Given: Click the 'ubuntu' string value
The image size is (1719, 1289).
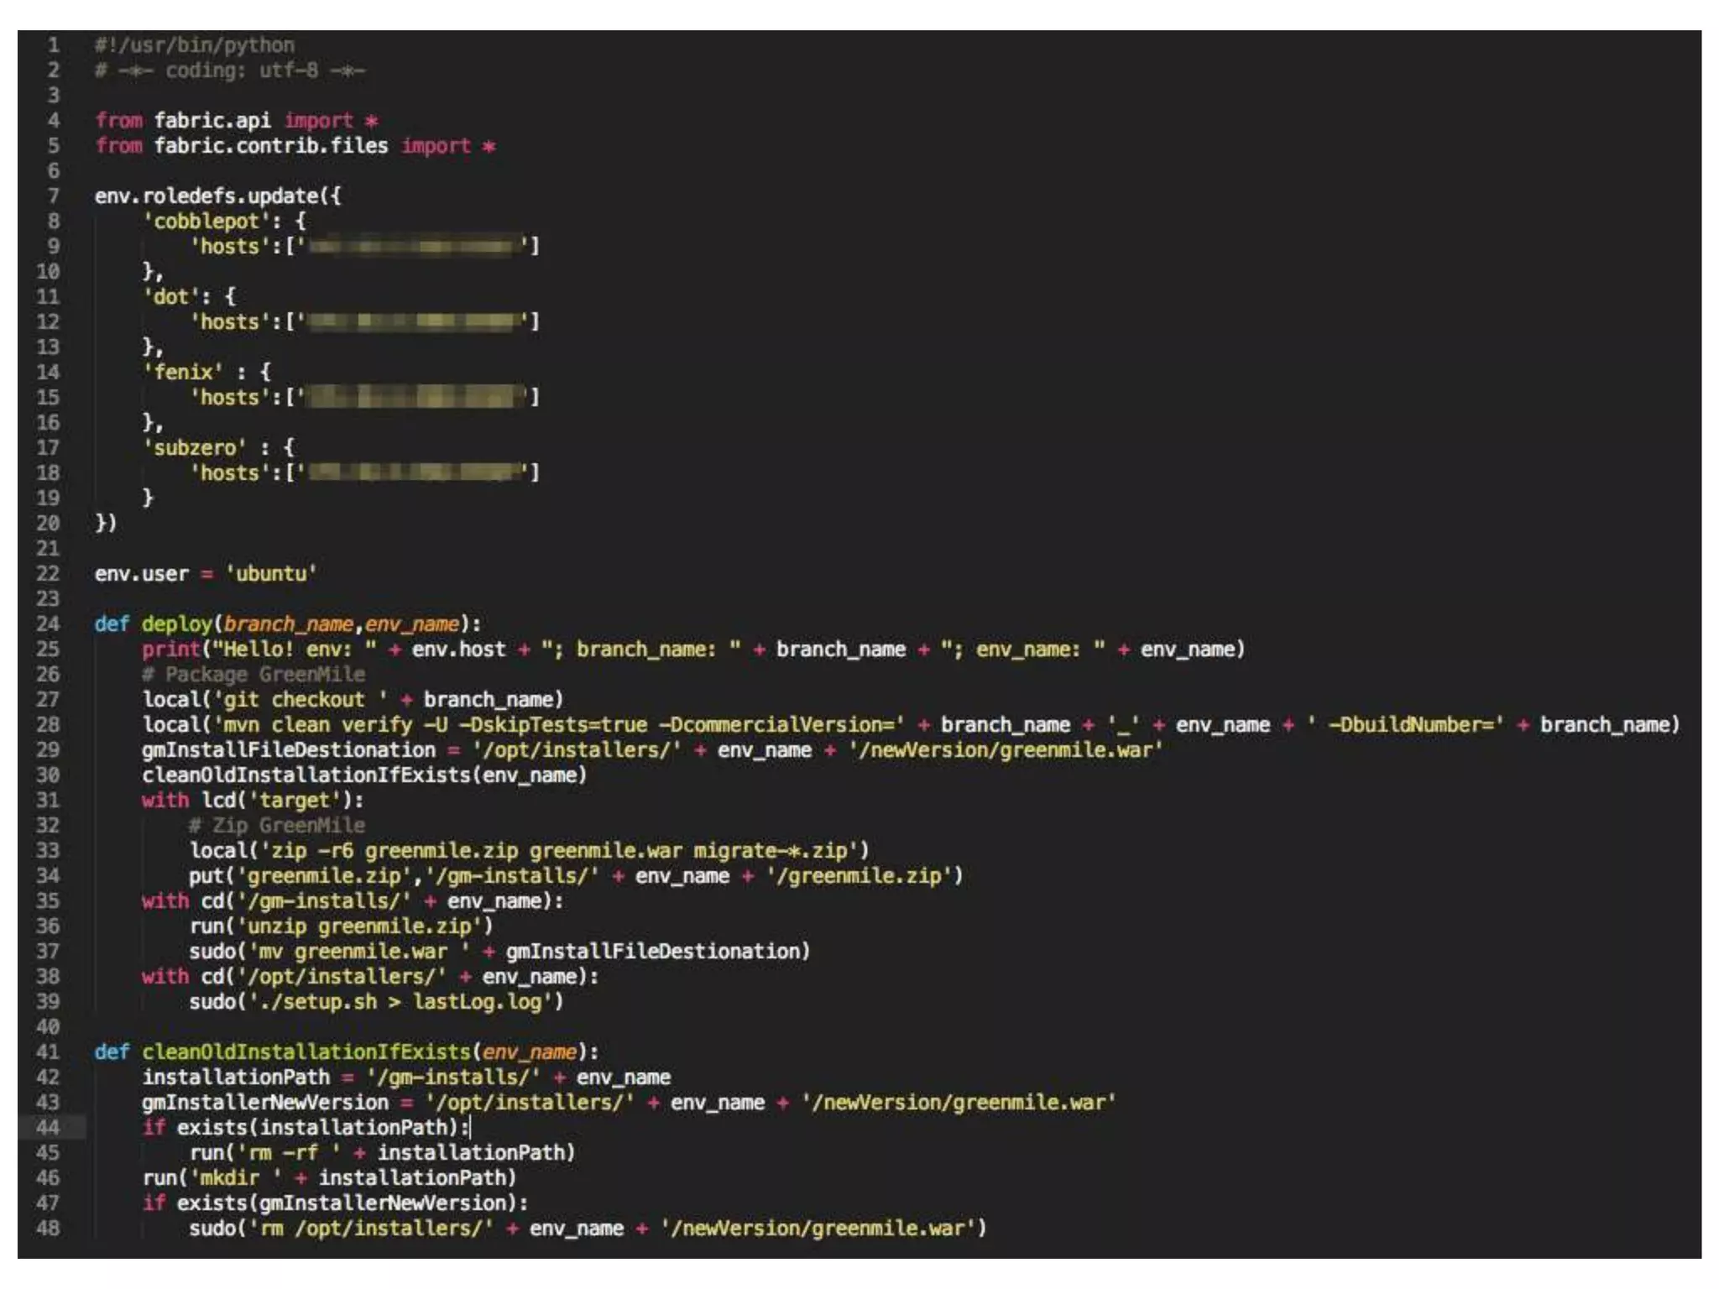Looking at the screenshot, I should click(x=270, y=573).
